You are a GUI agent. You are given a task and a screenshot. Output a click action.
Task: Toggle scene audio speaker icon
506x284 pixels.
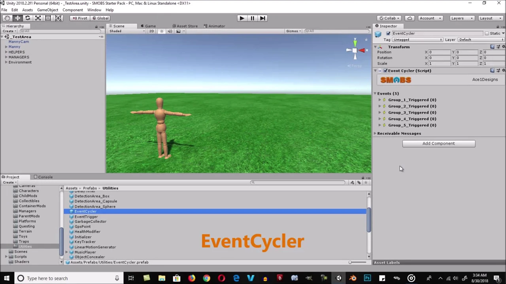coord(170,31)
